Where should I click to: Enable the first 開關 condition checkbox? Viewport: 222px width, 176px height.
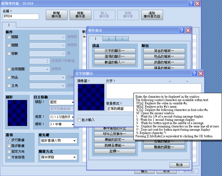coord(9,37)
